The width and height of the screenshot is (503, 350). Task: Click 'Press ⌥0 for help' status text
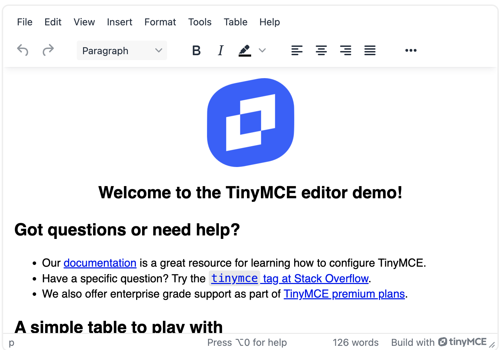coord(247,343)
